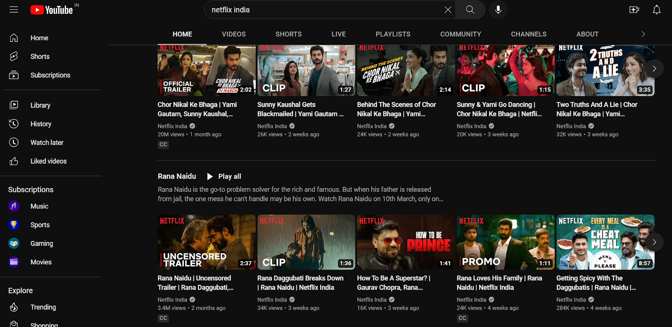Open title 'Sunny Kaushal Gets Blackmailed'
The width and height of the screenshot is (672, 327).
[300, 109]
